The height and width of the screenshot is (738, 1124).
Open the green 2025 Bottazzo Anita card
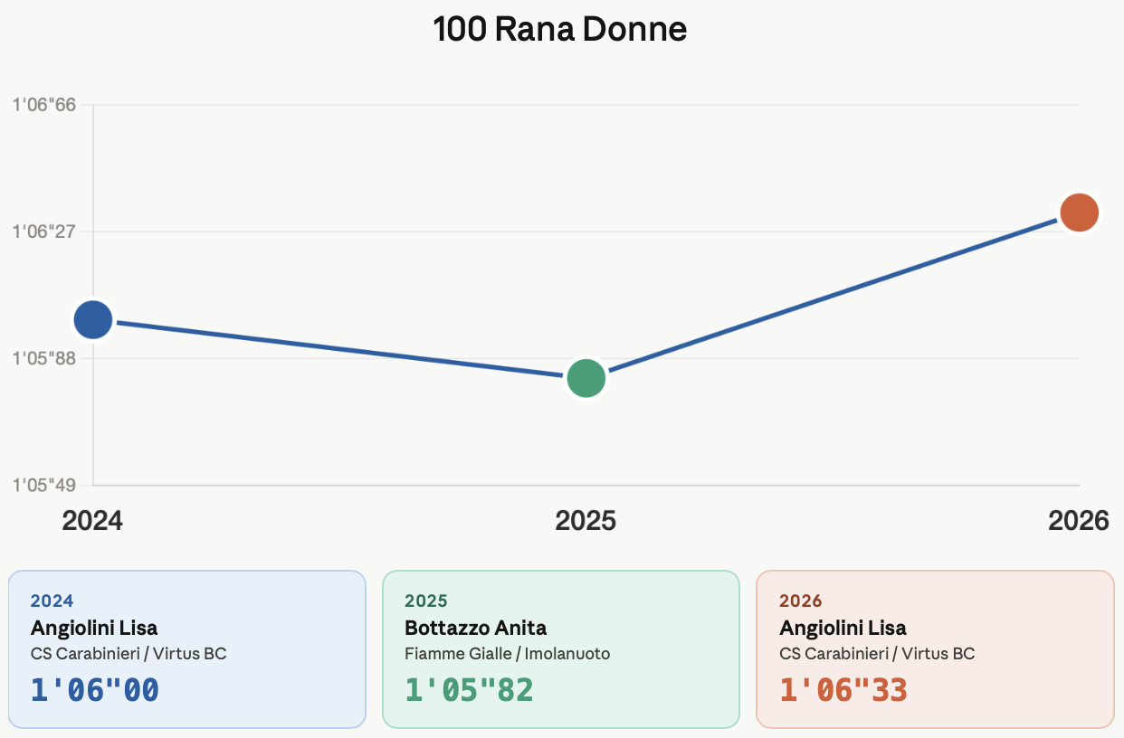tap(561, 648)
